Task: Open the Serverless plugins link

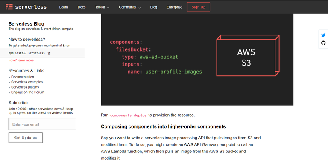Action: [25, 87]
